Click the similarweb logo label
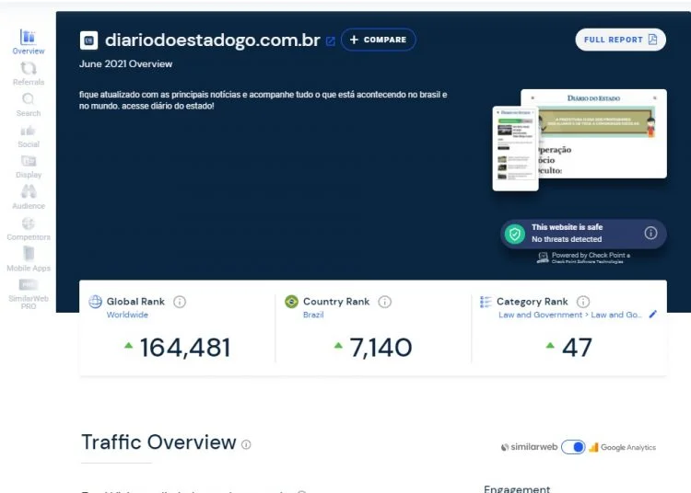Screen dimensions: 691x493 point(529,447)
